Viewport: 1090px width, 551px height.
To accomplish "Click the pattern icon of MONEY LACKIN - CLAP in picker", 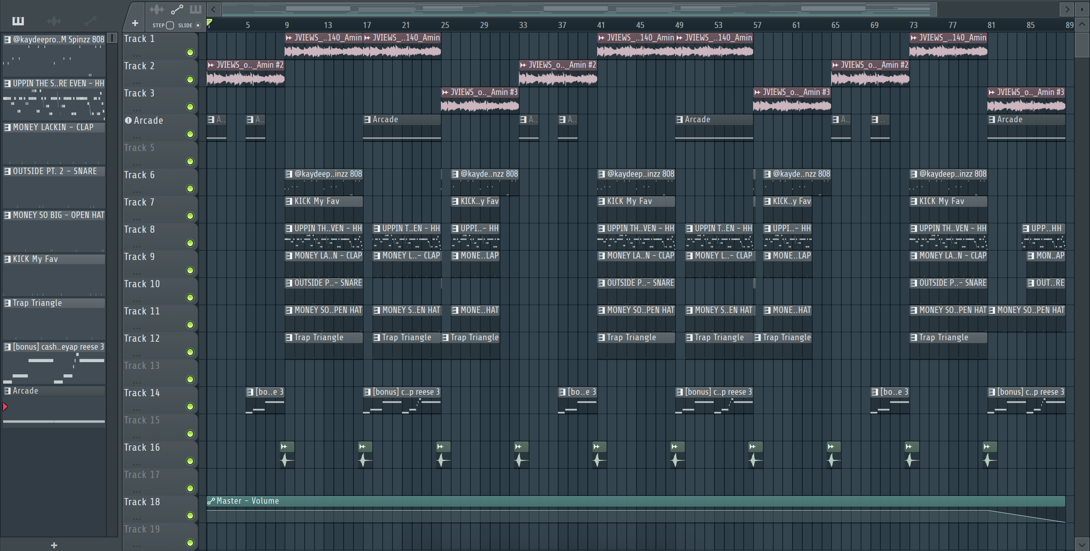I will [7, 128].
